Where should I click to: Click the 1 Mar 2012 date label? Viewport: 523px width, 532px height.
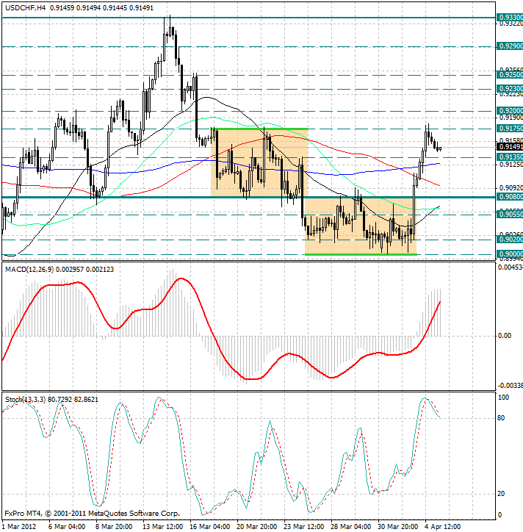(18, 527)
